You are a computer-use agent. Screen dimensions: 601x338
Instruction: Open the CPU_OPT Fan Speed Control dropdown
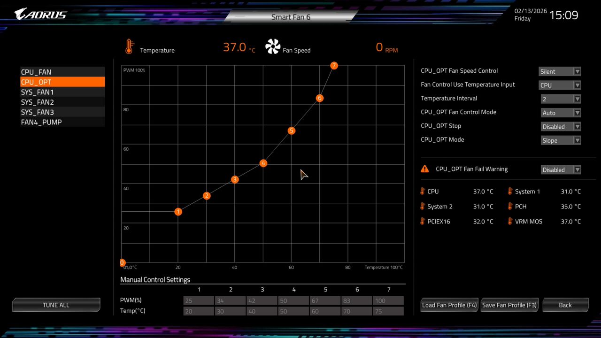[x=560, y=71]
